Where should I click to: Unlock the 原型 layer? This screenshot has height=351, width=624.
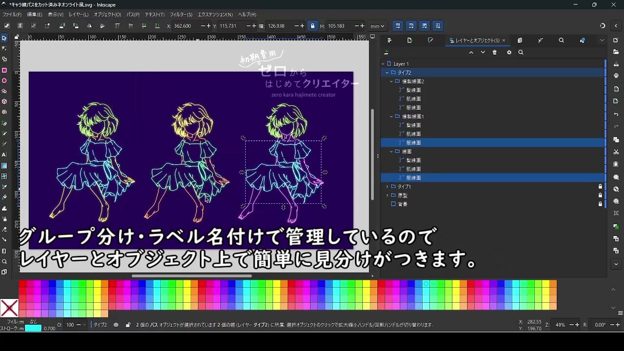[x=601, y=195]
